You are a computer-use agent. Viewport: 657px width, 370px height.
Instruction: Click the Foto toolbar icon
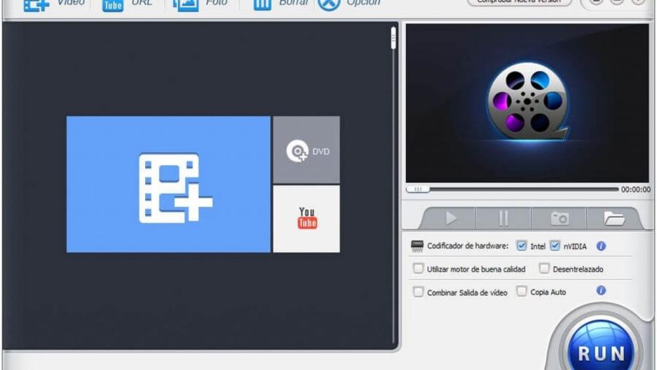click(x=186, y=5)
